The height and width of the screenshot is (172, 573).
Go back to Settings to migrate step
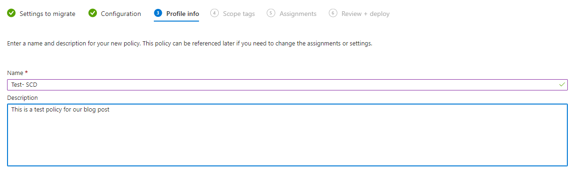coord(48,14)
